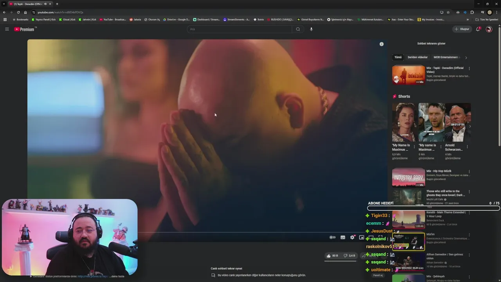Click the YouTube search field
Screen dimensions: 501x282
coord(240,29)
